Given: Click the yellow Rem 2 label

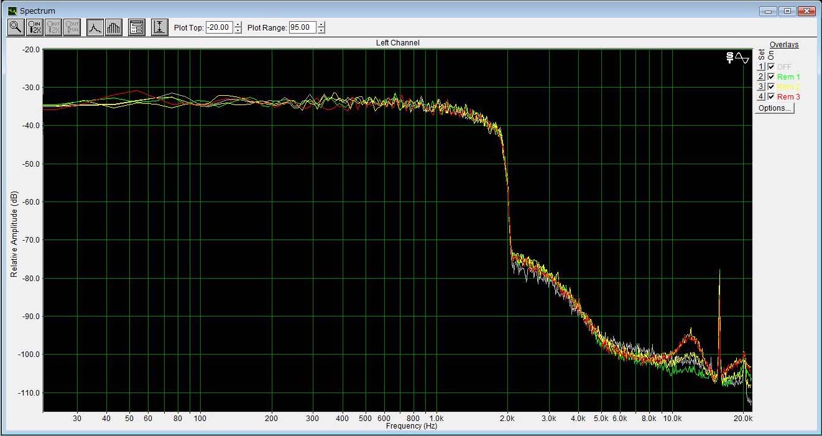Looking at the screenshot, I should (x=788, y=87).
